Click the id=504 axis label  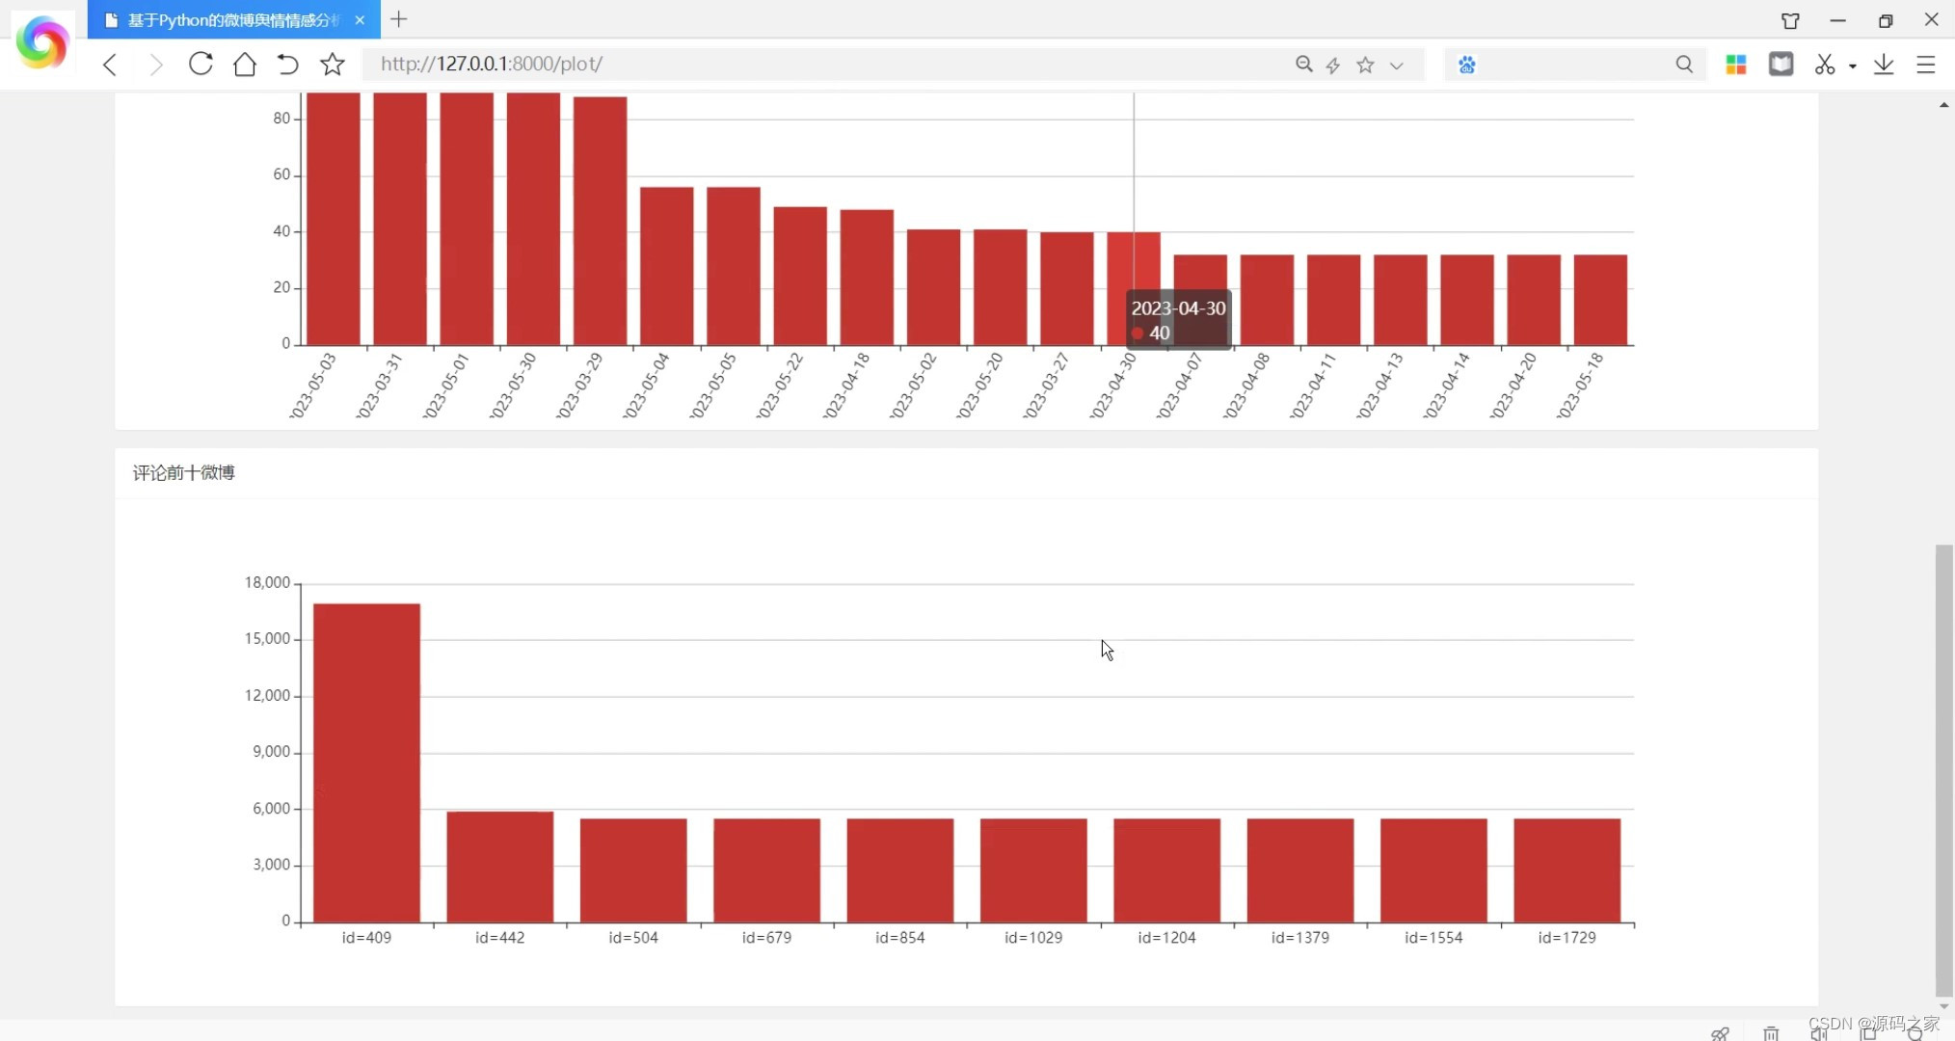[x=633, y=938]
